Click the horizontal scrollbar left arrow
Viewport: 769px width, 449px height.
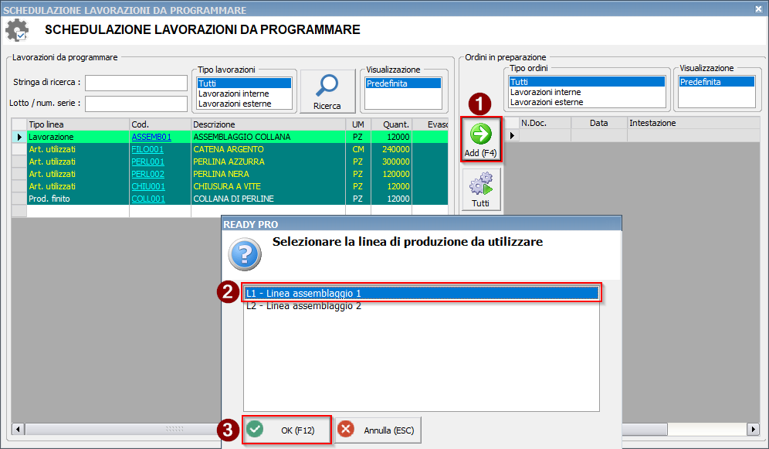[x=19, y=429]
